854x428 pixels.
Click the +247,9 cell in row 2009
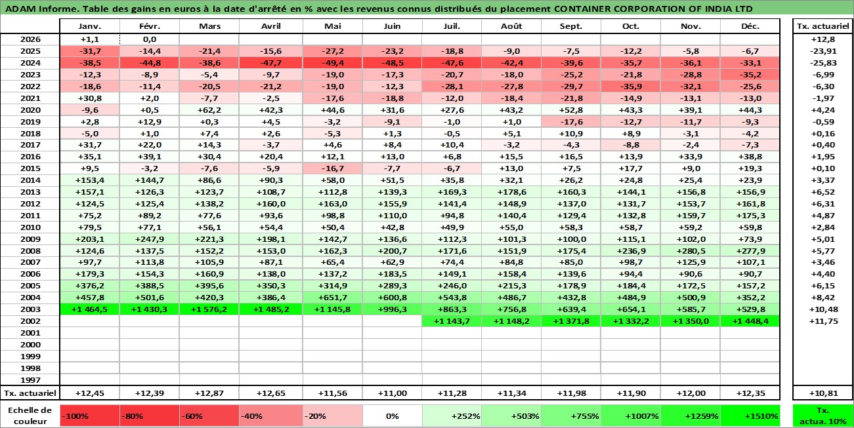point(149,239)
